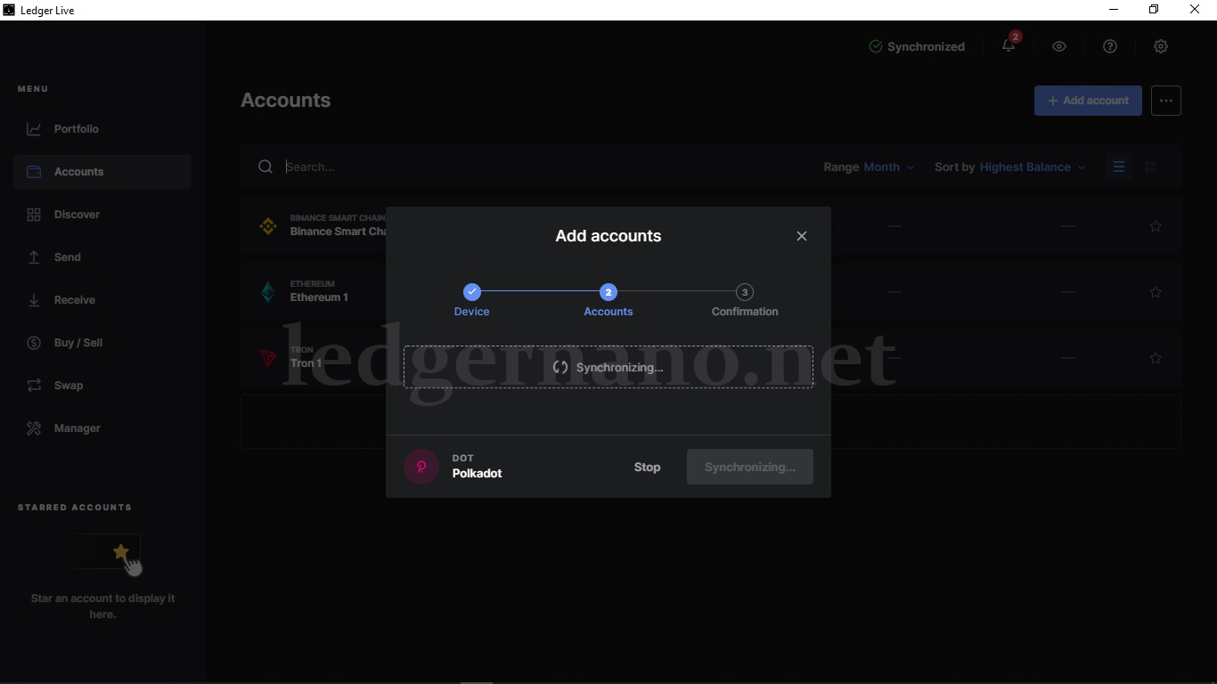
Task: Open the three-dots account options menu
Action: pyautogui.click(x=1166, y=101)
